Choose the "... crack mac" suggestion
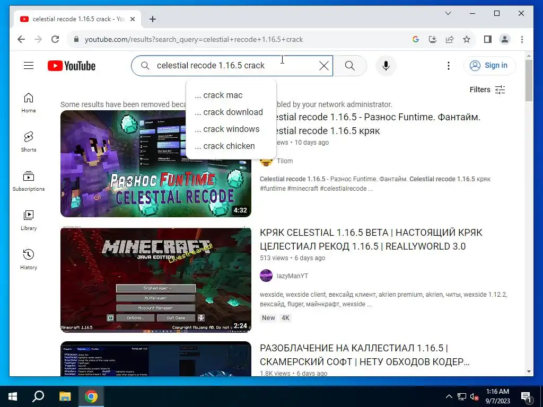Screen dimensions: 543x407 [231, 95]
